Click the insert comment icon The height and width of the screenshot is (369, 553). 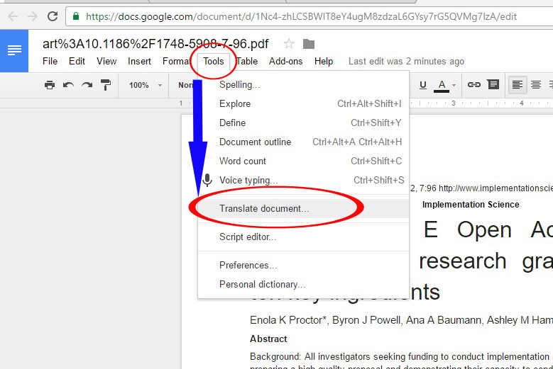point(493,85)
